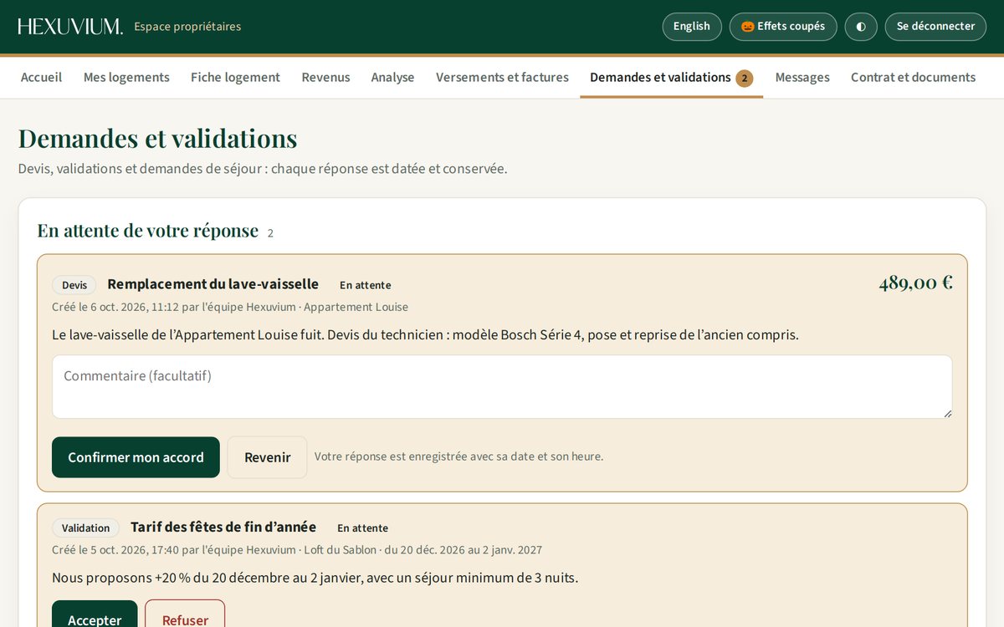This screenshot has width=1004, height=627.
Task: Click 'Votre réponse est enregistrée' note
Action: click(x=458, y=456)
